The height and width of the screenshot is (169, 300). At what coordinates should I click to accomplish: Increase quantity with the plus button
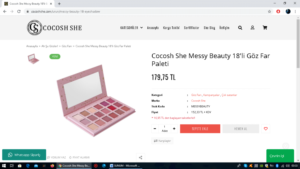tap(174, 129)
